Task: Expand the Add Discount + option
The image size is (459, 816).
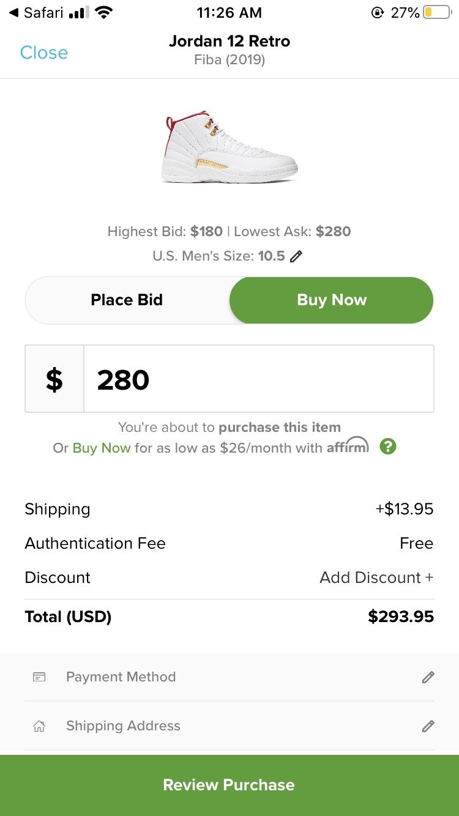Action: point(376,577)
